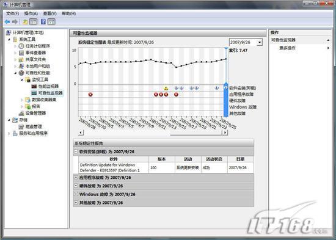This screenshot has height=240, width=336.
Task: Open 数据收集器集 tree node
Action: tap(44, 100)
